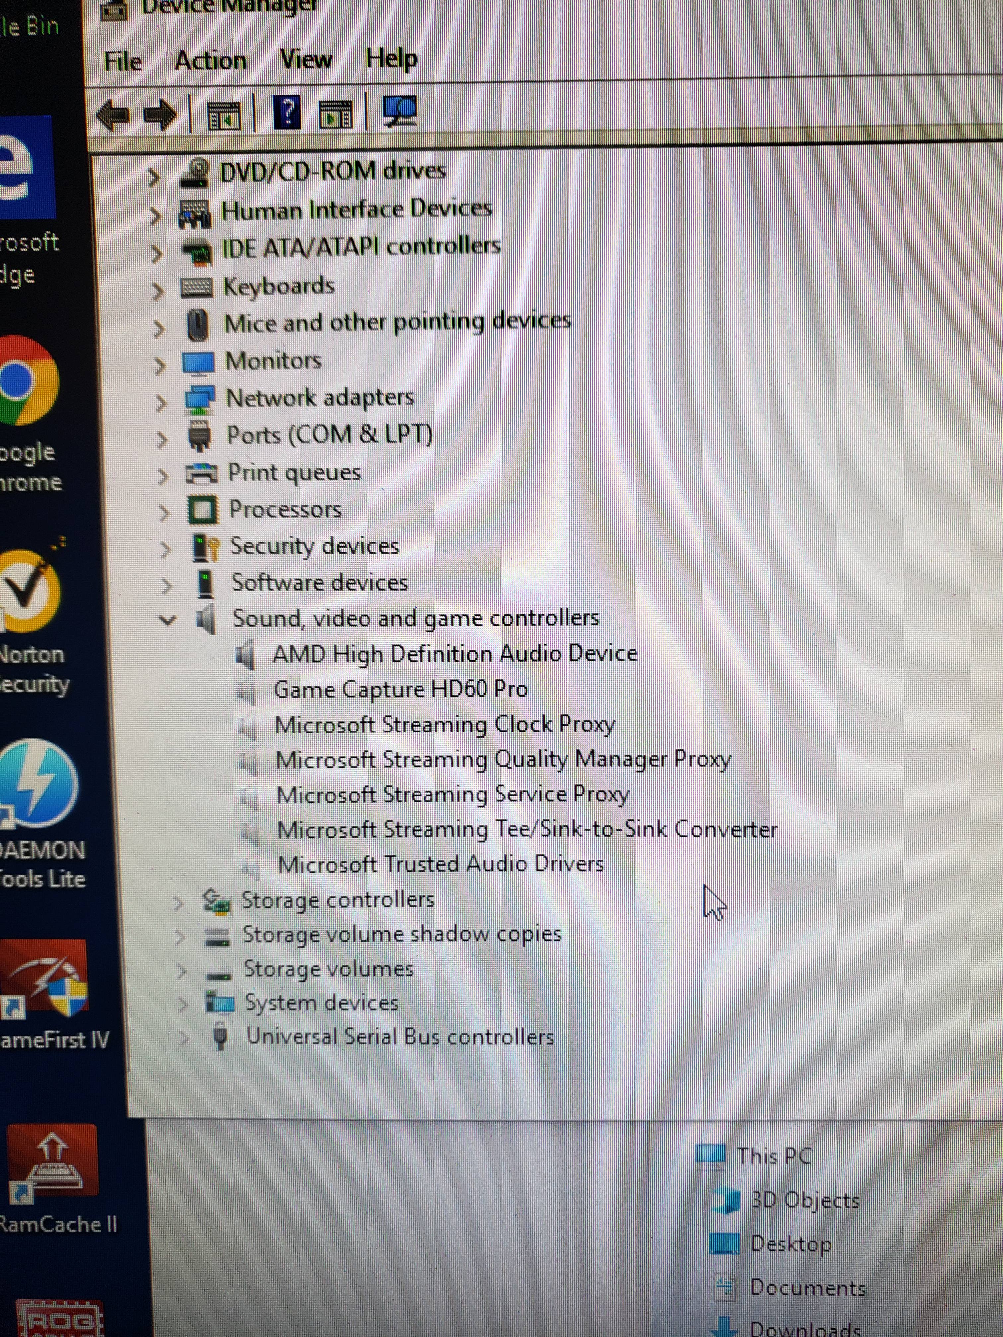
Task: Click the Human Interface Devices icon
Action: (195, 215)
